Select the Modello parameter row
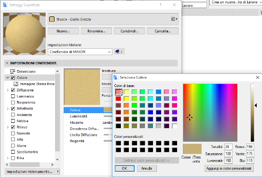 [x=88, y=122]
